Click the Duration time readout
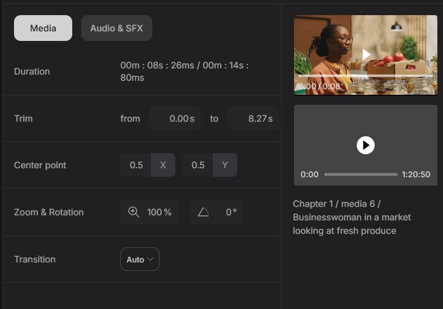The height and width of the screenshot is (309, 443). (x=185, y=71)
